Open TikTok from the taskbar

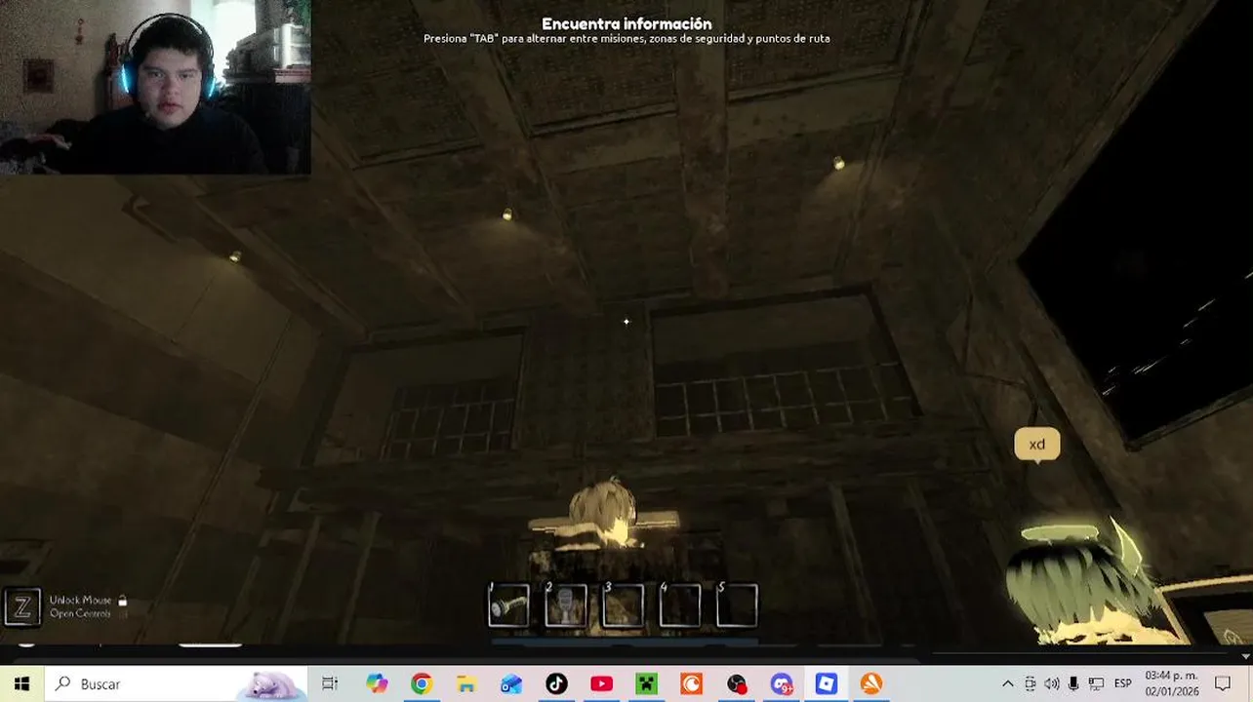pos(556,683)
